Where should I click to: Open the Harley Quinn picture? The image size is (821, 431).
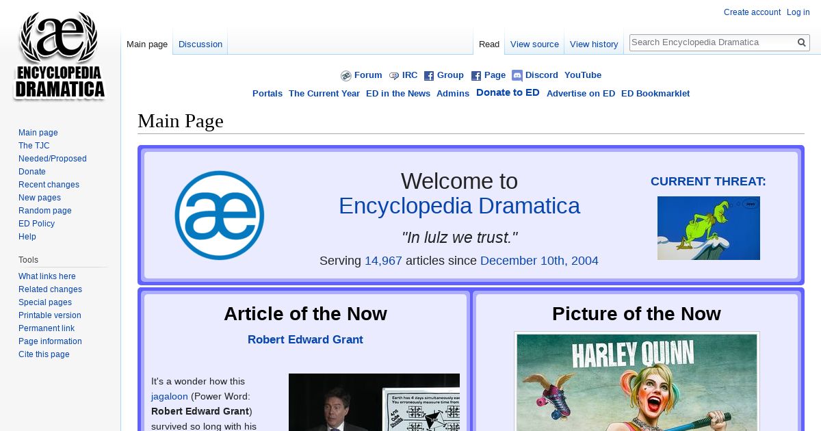[637, 382]
